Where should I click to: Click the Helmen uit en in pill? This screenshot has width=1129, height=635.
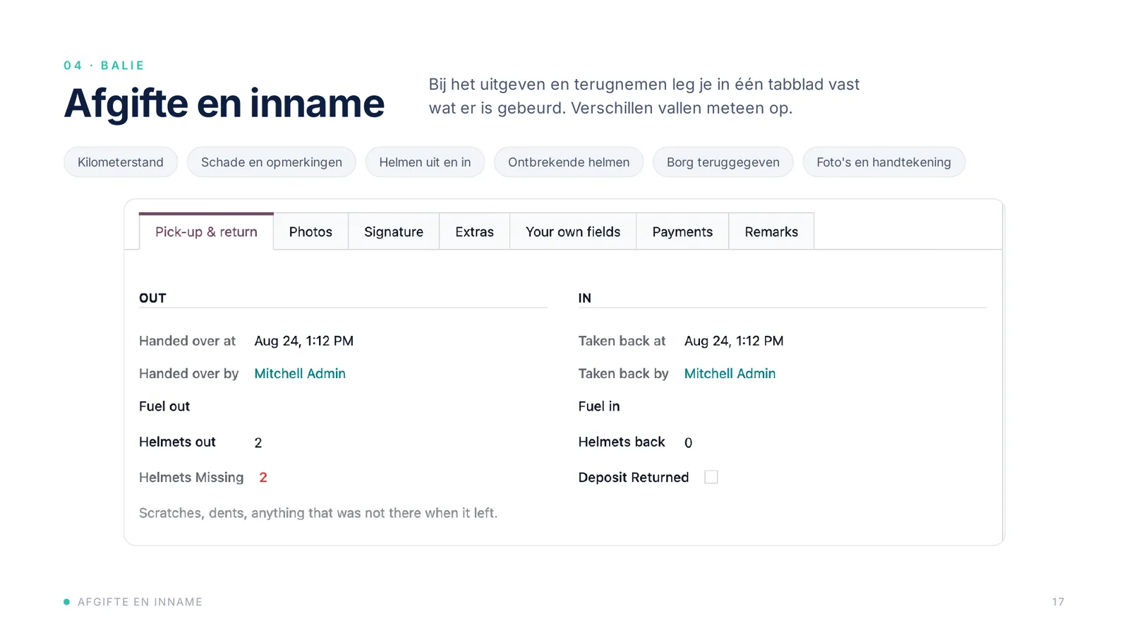425,162
